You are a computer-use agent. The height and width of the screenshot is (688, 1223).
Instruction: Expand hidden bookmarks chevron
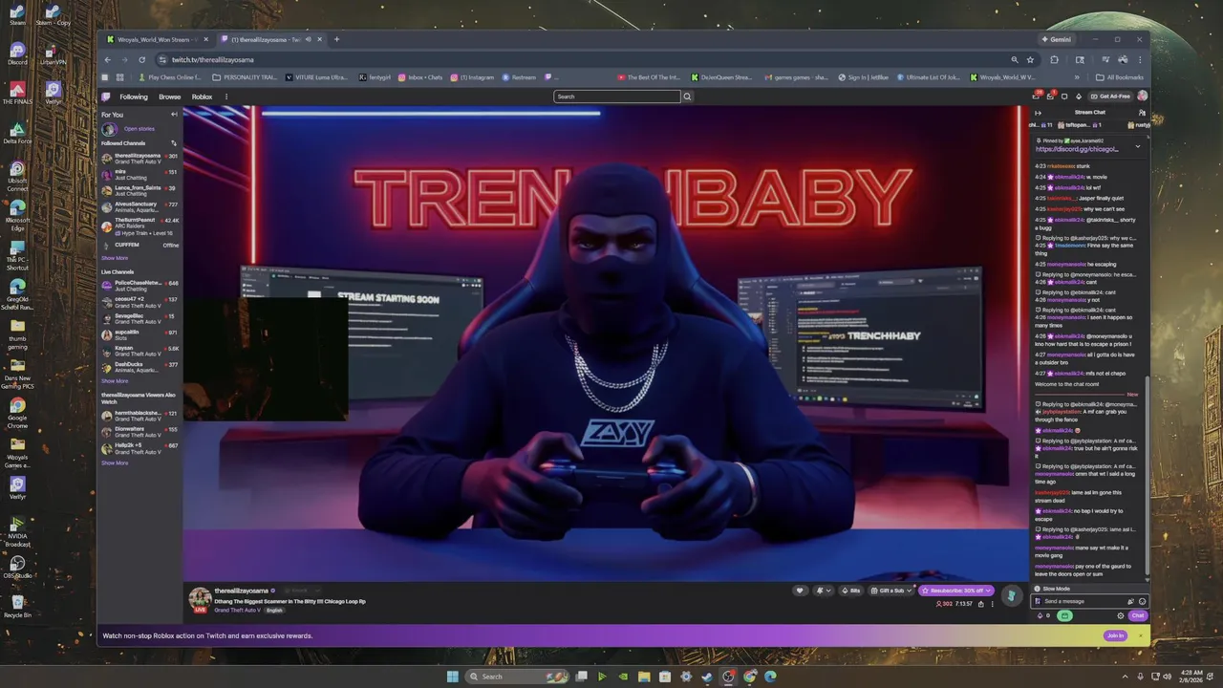tap(1078, 77)
